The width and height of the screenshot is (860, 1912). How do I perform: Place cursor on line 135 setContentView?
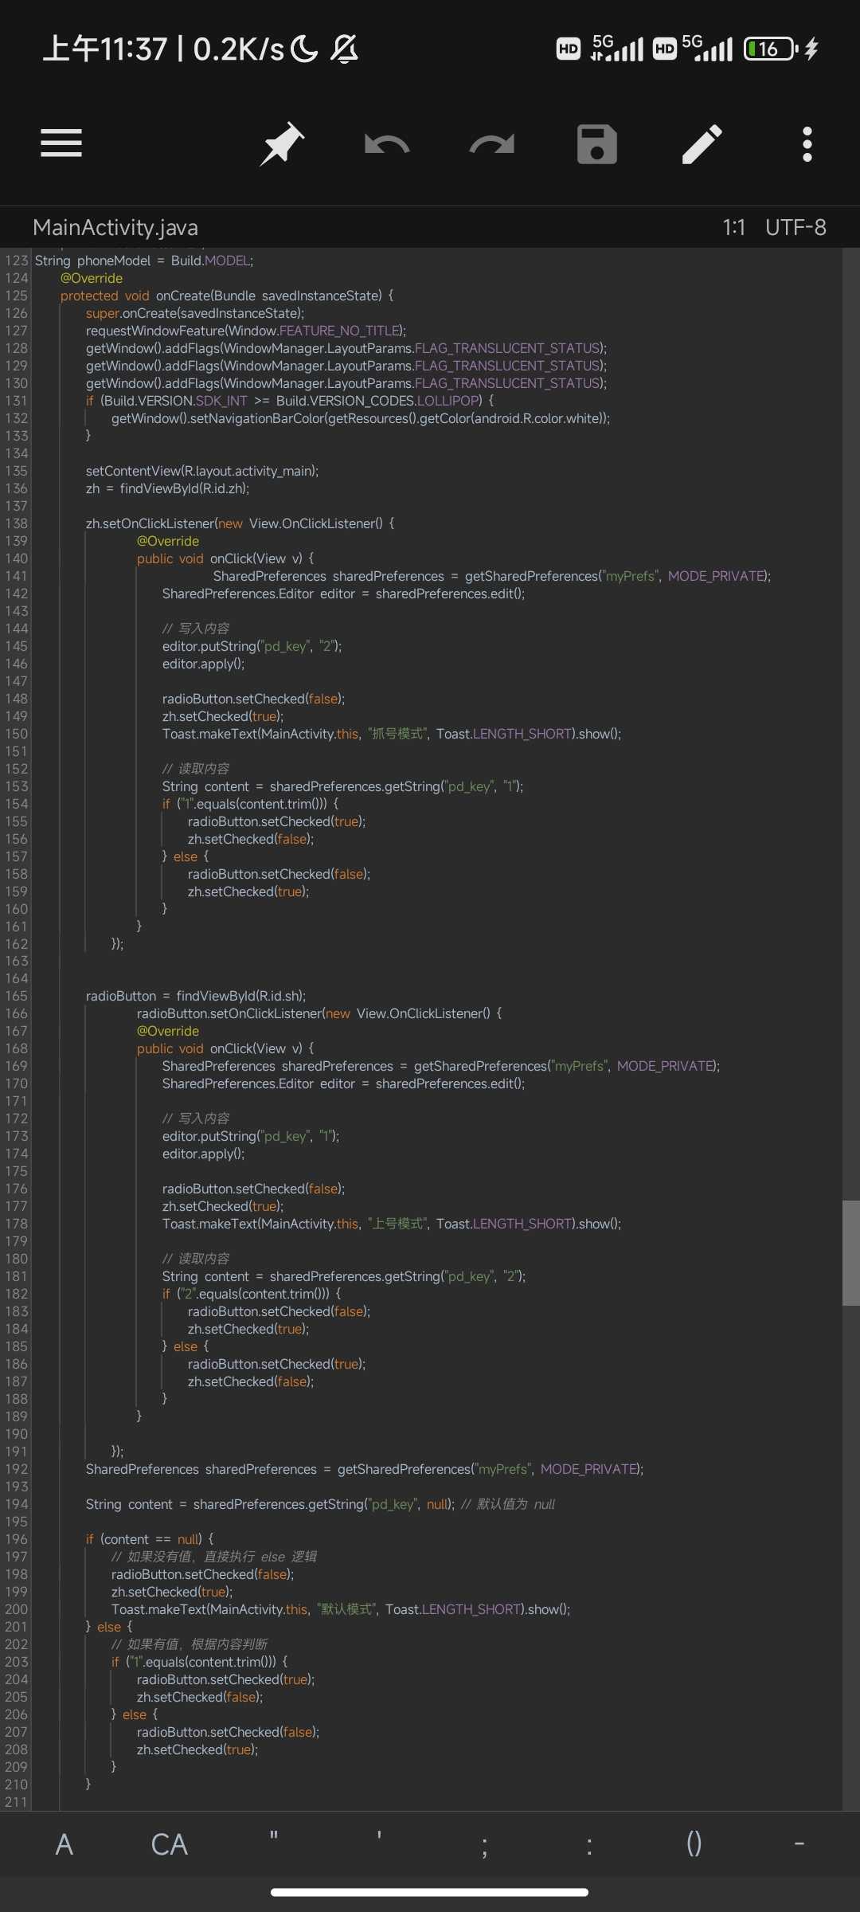(x=202, y=471)
